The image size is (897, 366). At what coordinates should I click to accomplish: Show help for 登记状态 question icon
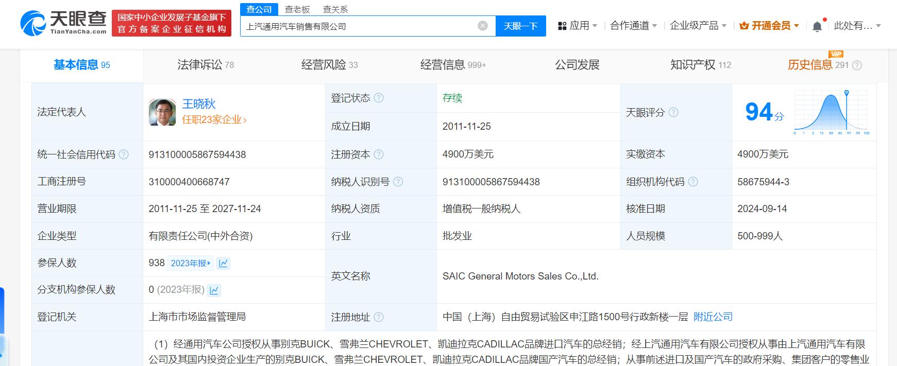click(x=379, y=98)
